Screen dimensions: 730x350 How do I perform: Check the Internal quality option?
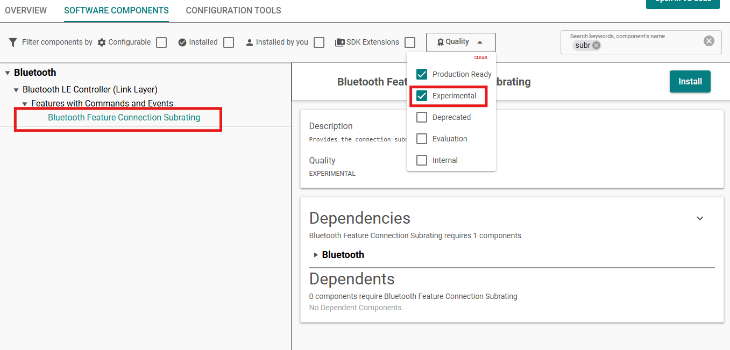click(x=422, y=160)
